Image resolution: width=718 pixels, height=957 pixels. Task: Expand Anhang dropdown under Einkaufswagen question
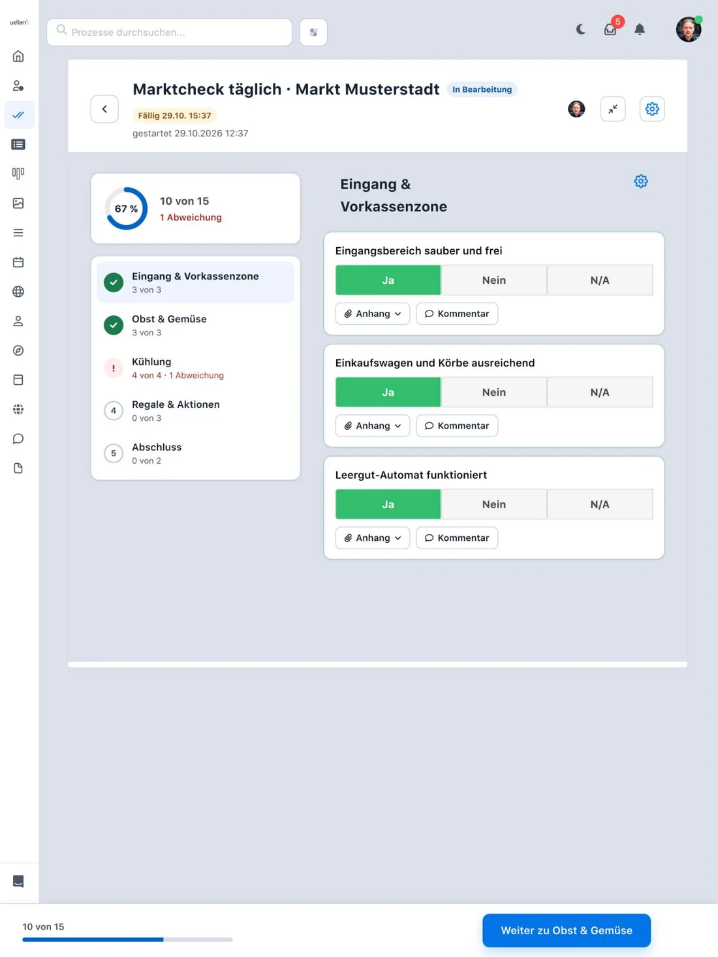click(x=373, y=426)
